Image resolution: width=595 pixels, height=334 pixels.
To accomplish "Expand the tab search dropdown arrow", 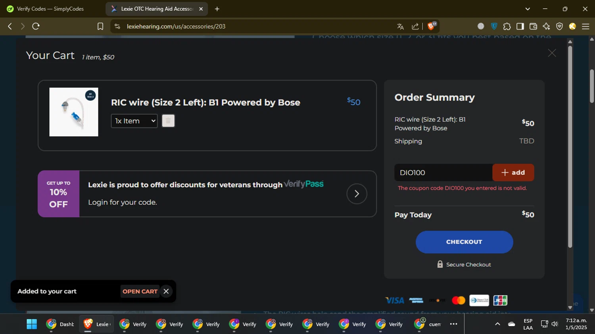I will pyautogui.click(x=528, y=9).
